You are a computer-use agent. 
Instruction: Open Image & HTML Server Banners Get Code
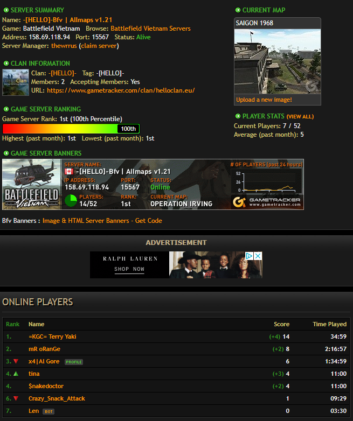(x=102, y=221)
